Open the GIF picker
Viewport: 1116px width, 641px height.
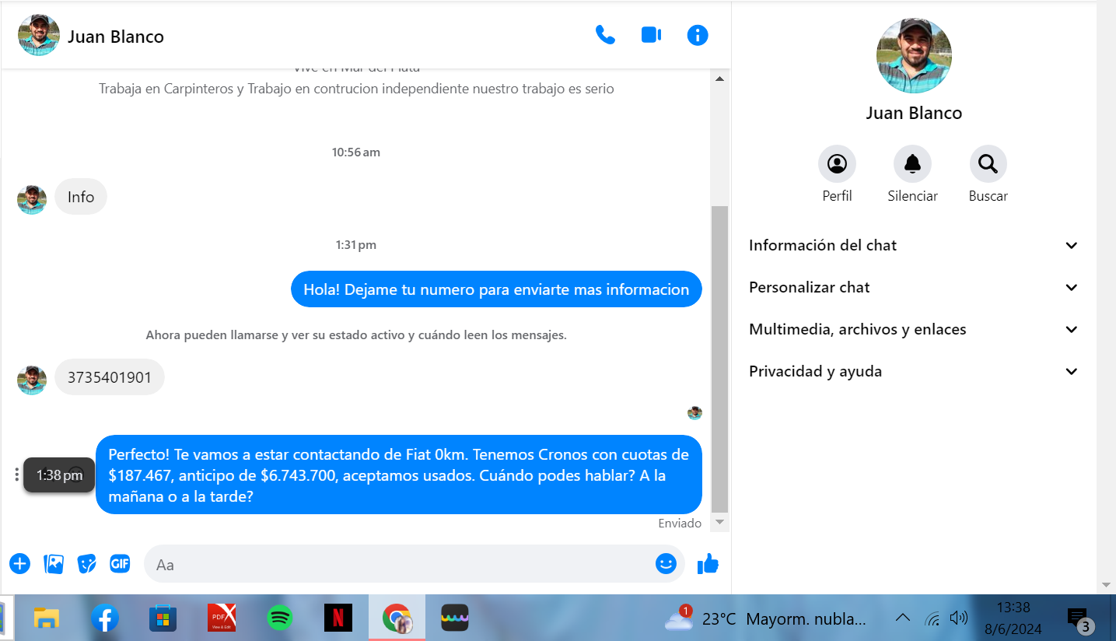pos(120,564)
